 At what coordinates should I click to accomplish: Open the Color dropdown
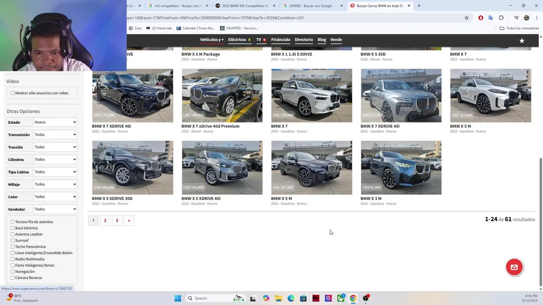point(55,197)
